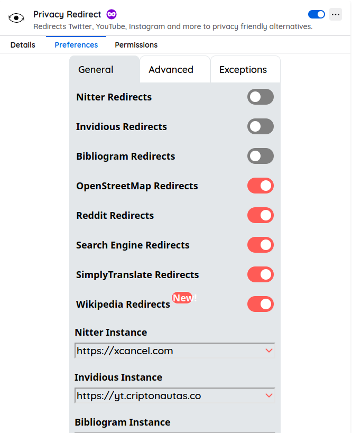Turn off Reddit Redirects
Screen dimensions: 352x433
click(x=260, y=215)
